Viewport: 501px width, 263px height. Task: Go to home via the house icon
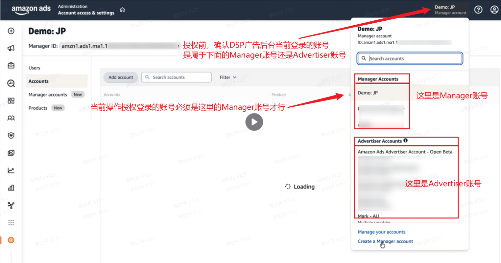point(122,10)
